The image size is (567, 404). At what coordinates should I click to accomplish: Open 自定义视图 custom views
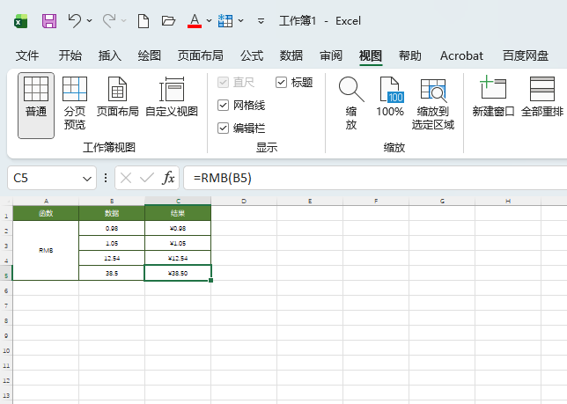pyautogui.click(x=172, y=97)
